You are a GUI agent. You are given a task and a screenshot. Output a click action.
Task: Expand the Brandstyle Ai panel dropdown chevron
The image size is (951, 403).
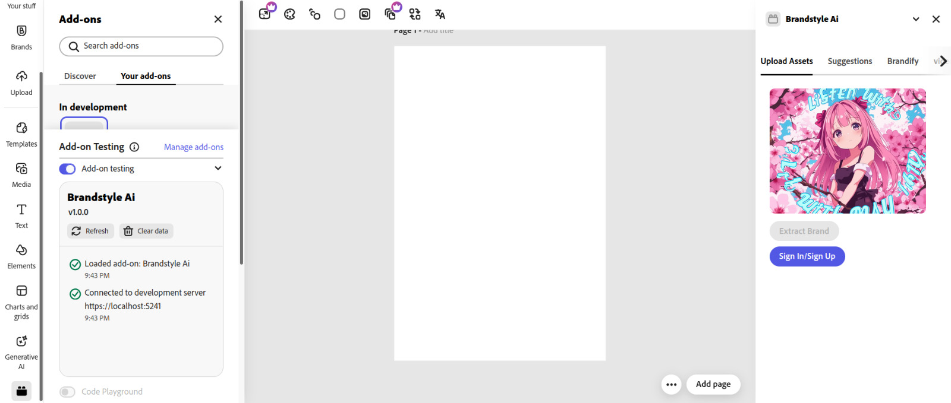tap(916, 19)
